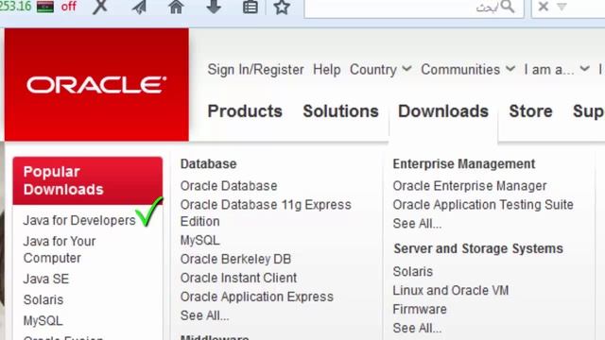Open the dropdown triangle next to X button
The width and height of the screenshot is (605, 340).
562,7
